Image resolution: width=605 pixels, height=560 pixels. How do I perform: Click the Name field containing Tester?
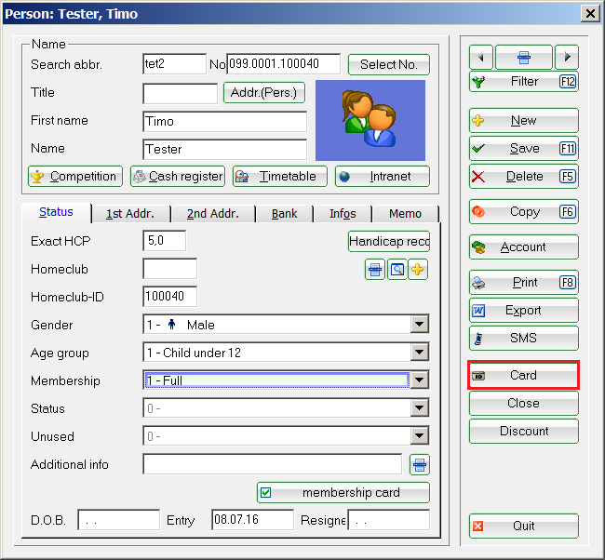(x=225, y=149)
